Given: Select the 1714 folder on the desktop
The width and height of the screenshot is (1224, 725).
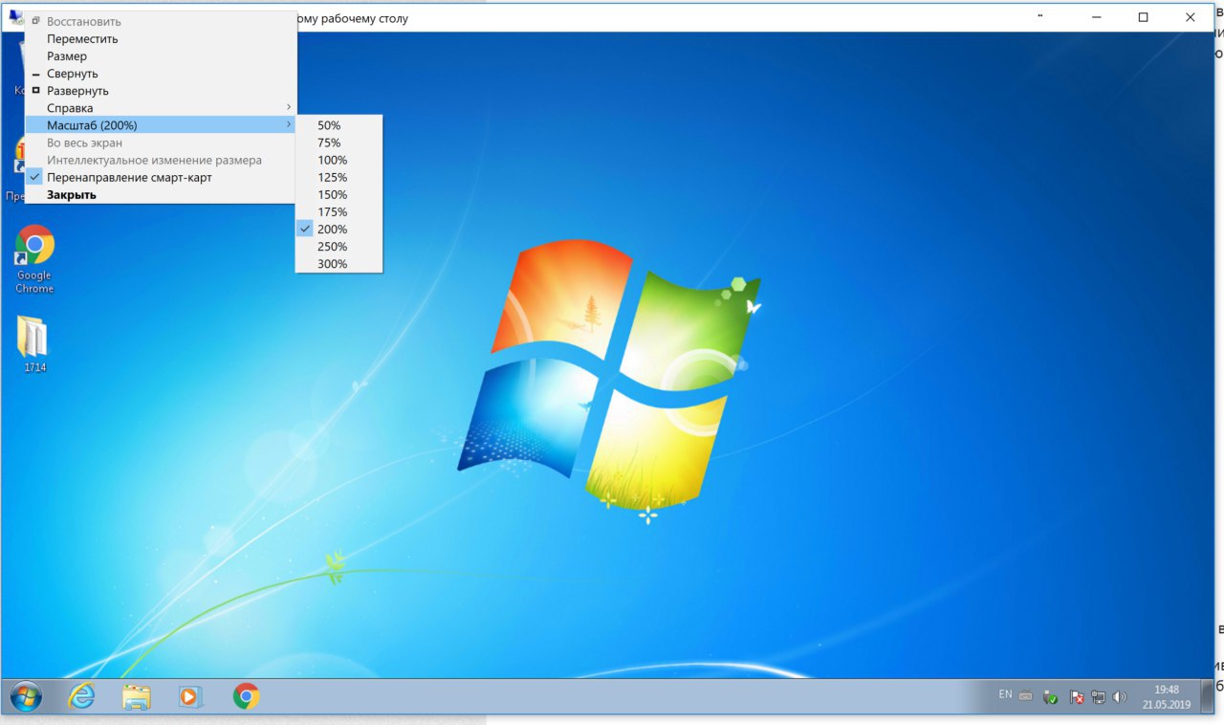Looking at the screenshot, I should (34, 343).
